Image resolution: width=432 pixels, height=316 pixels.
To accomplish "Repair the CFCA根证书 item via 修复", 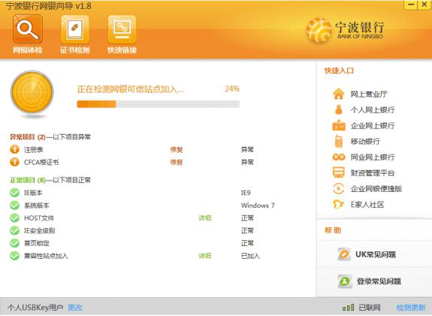I will (177, 162).
